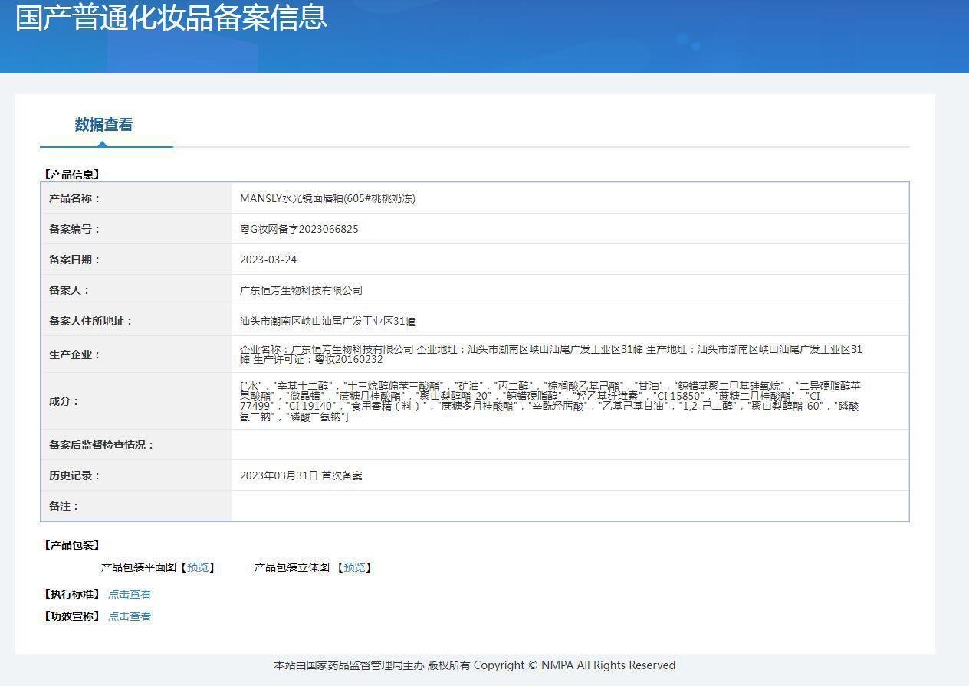Click address value in 备案人住所地址 row

tap(328, 321)
